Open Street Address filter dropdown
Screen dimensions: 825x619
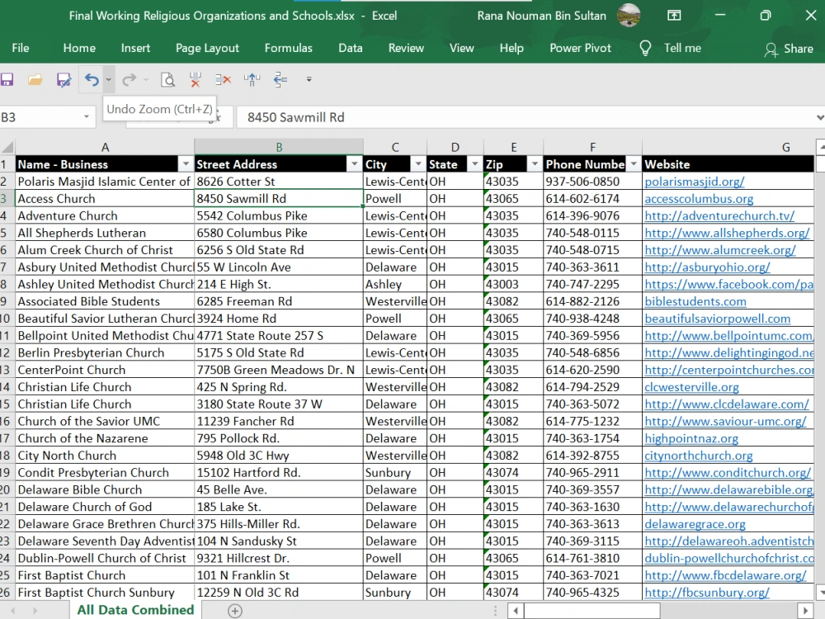[355, 164]
